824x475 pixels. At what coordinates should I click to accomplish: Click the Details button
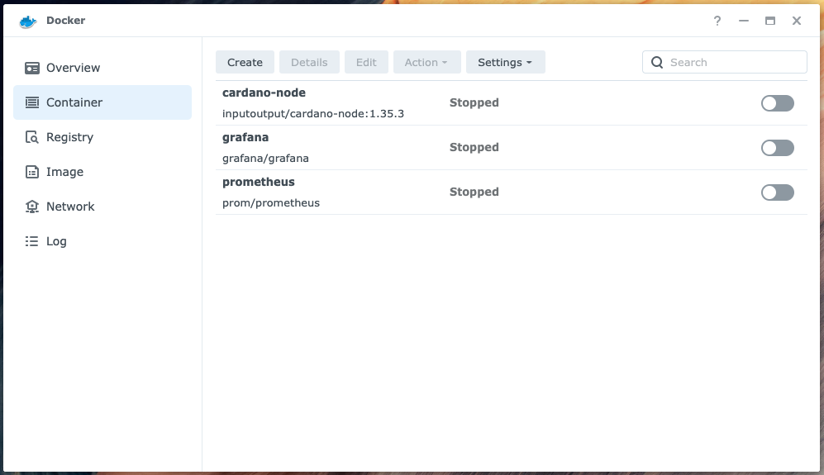309,62
